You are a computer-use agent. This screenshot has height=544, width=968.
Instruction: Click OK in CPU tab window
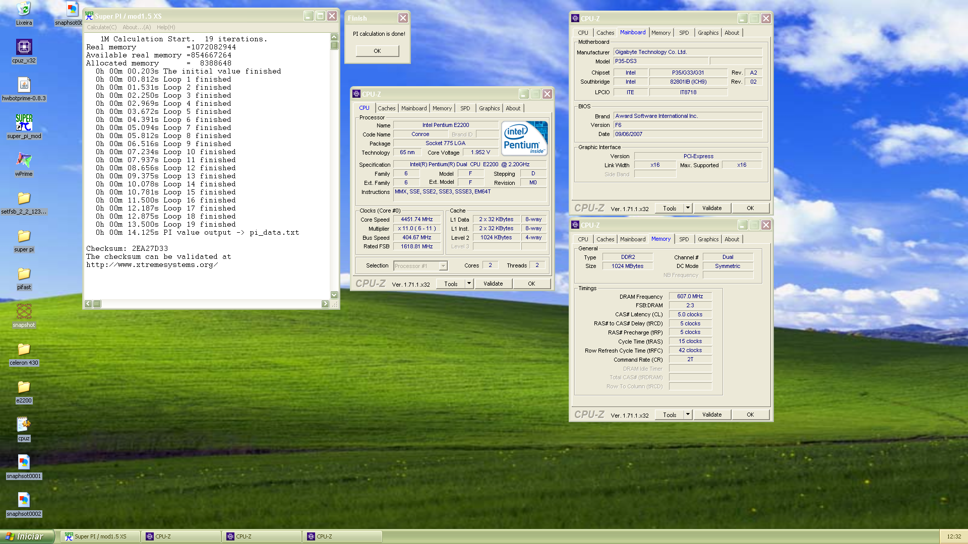point(531,284)
